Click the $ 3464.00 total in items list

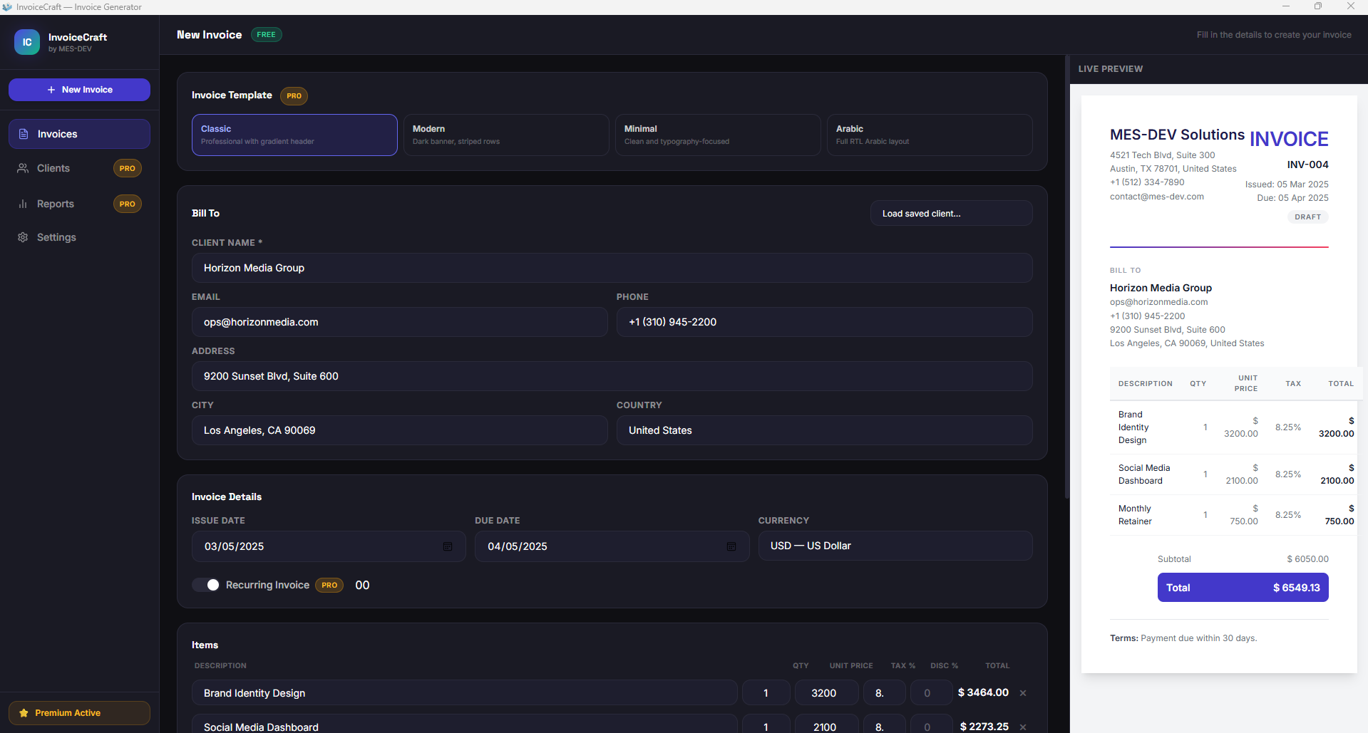pos(983,692)
